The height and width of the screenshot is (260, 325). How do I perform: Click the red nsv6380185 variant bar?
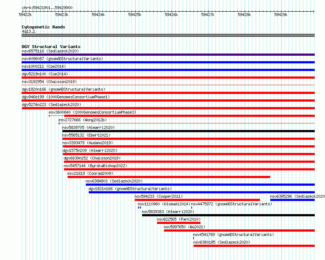point(254,246)
